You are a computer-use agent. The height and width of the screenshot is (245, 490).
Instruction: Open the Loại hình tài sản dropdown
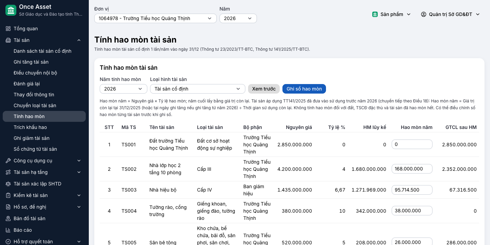click(x=198, y=89)
